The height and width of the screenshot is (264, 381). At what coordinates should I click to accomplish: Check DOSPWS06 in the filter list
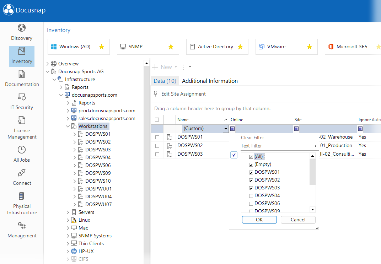point(251,204)
